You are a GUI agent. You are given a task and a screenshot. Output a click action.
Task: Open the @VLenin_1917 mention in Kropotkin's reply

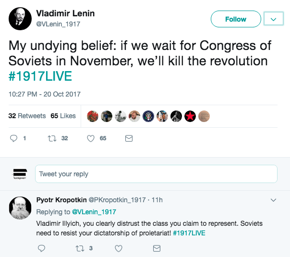pyautogui.click(x=94, y=212)
